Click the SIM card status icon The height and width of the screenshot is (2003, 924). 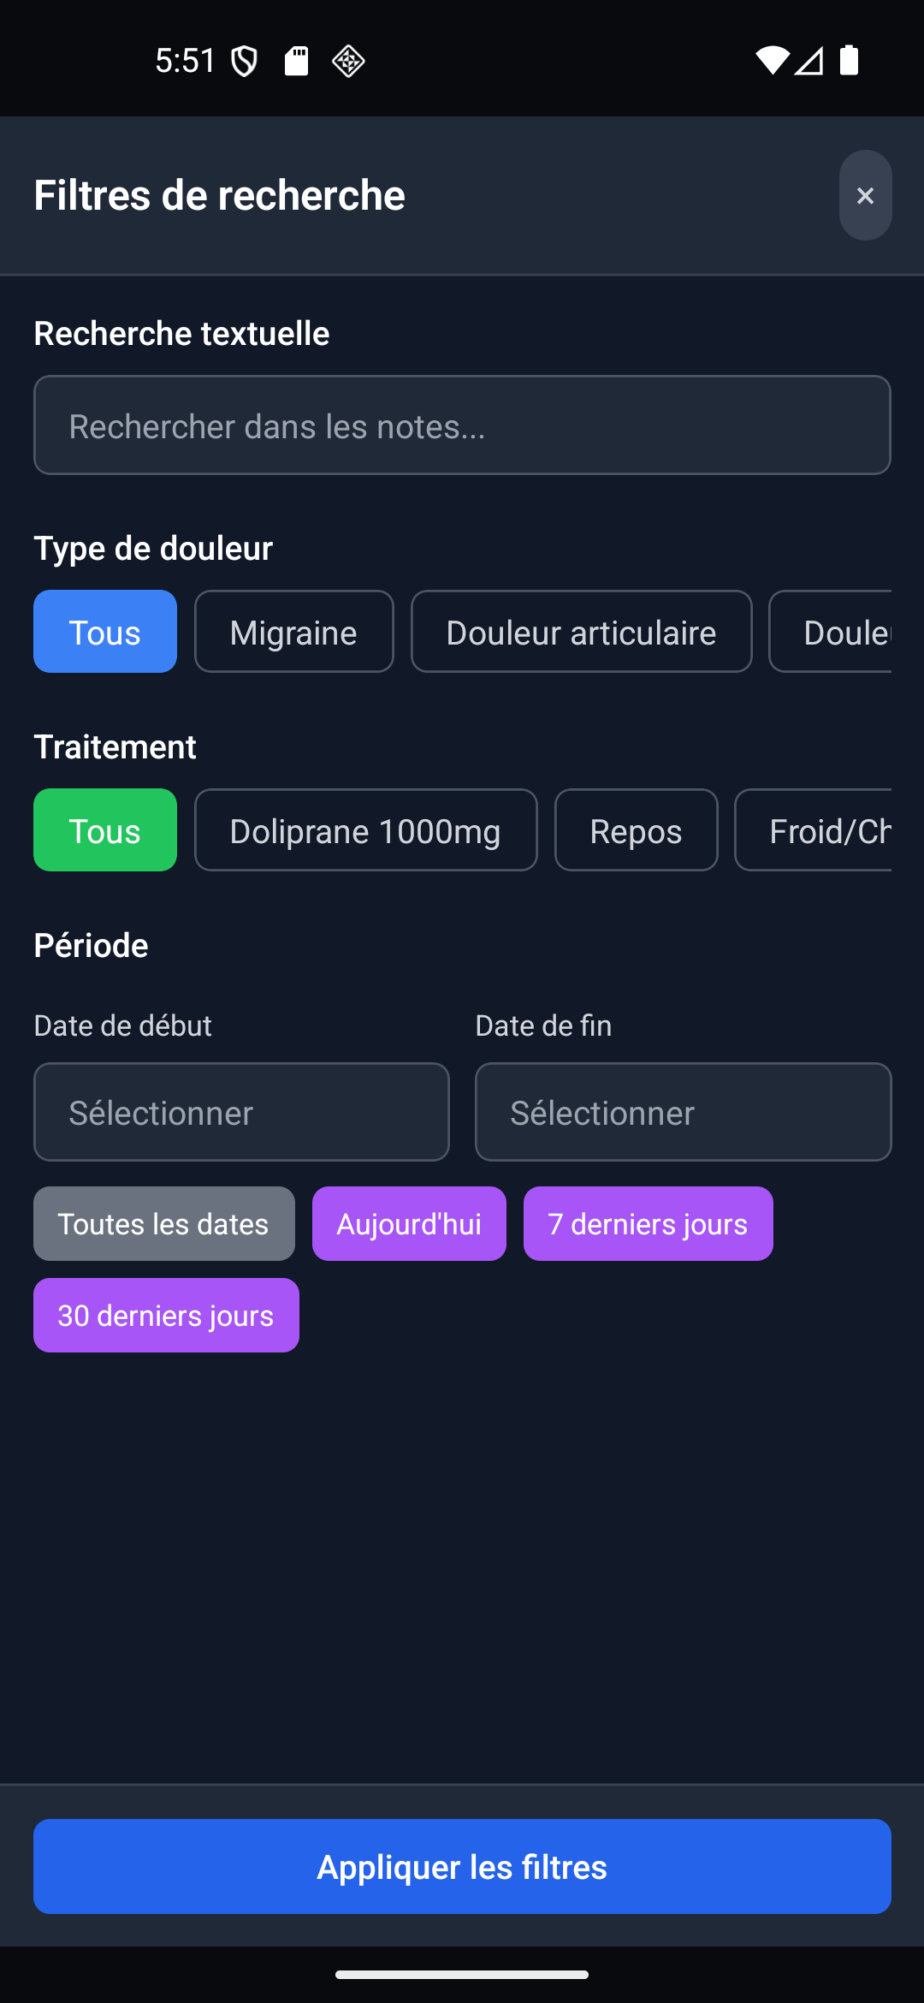point(296,60)
